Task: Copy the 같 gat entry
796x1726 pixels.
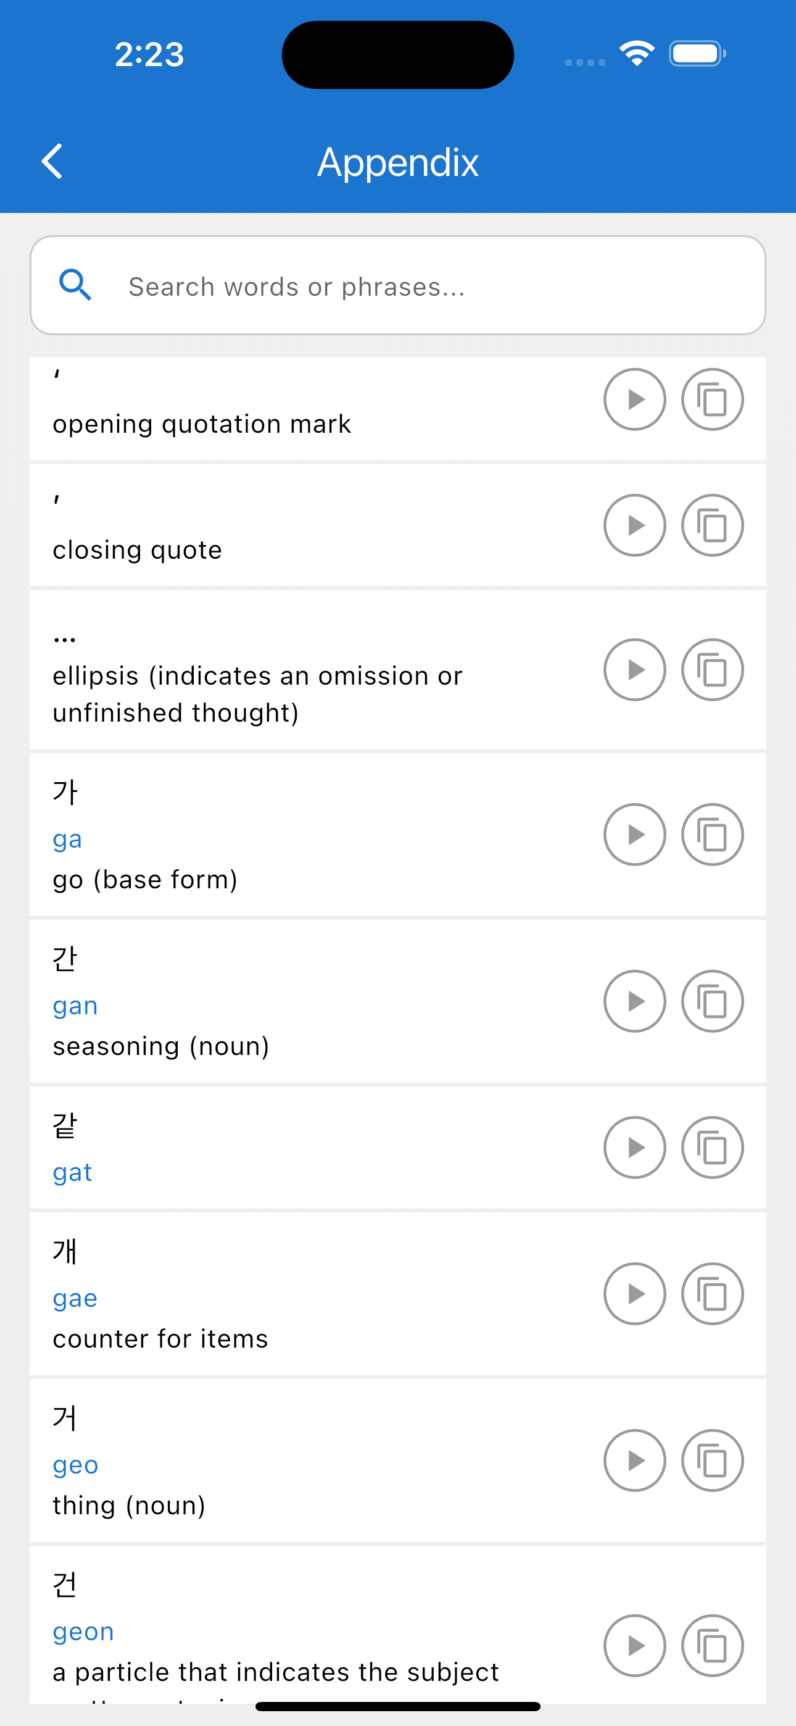Action: (x=712, y=1147)
